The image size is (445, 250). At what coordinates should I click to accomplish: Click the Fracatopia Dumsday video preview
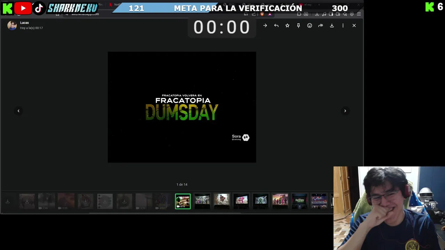(x=182, y=107)
